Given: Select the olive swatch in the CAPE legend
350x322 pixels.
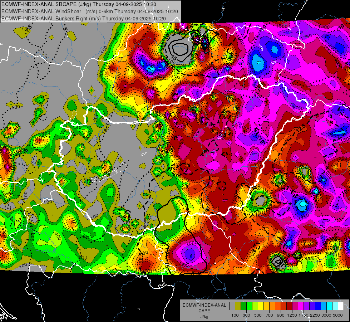Looking at the screenshot, I should click(238, 306).
